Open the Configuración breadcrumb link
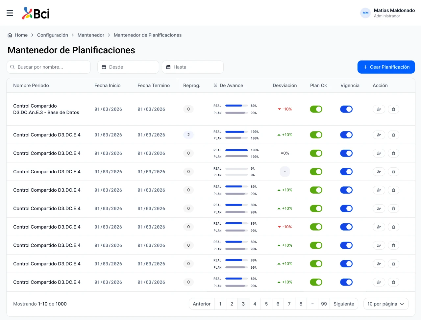The height and width of the screenshot is (320, 421). click(53, 35)
